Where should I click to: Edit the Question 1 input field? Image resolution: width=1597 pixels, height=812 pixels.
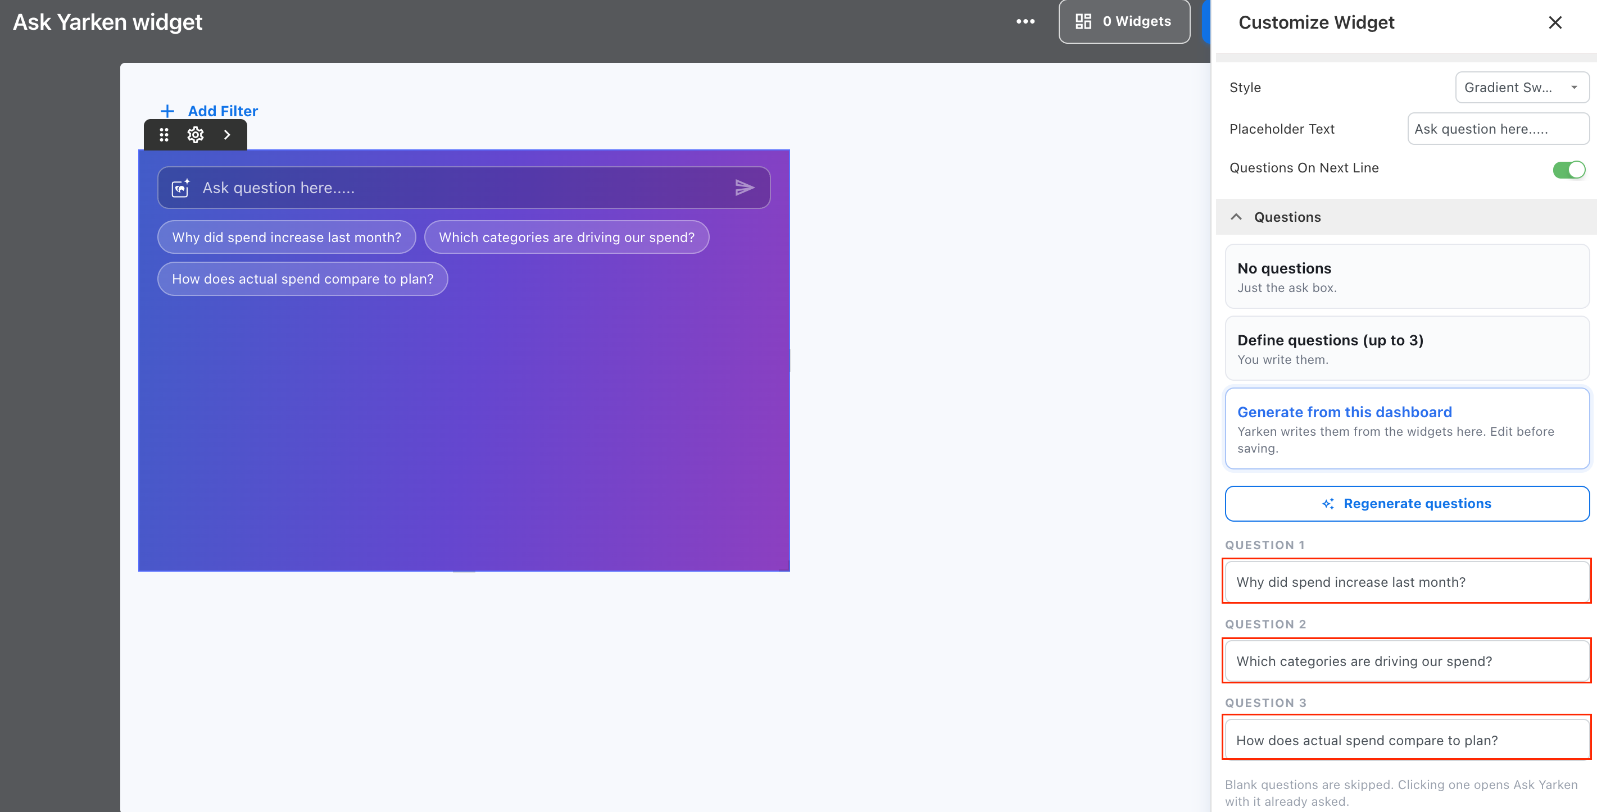[x=1407, y=582]
